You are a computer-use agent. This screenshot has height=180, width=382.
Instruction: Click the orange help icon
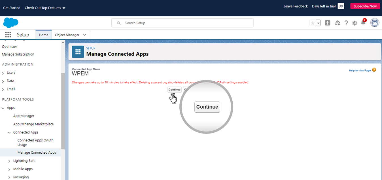click(374, 70)
